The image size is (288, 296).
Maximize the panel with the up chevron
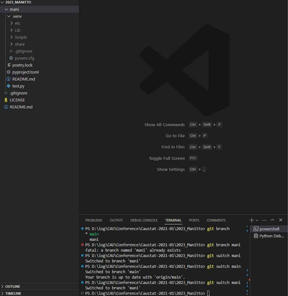272,220
